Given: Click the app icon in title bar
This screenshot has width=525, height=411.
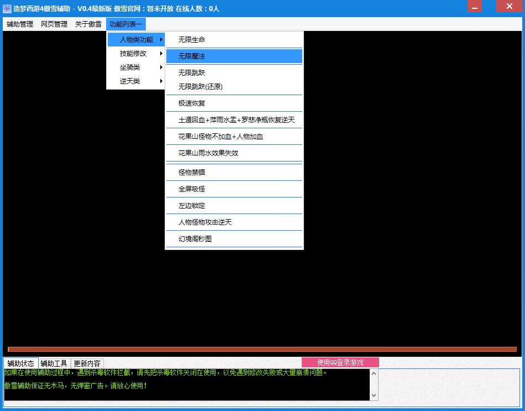Looking at the screenshot, I should (x=7, y=8).
